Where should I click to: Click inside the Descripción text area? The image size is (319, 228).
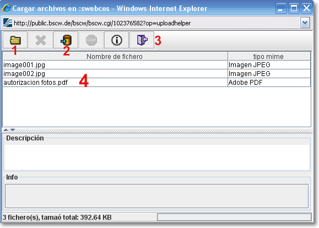157,158
